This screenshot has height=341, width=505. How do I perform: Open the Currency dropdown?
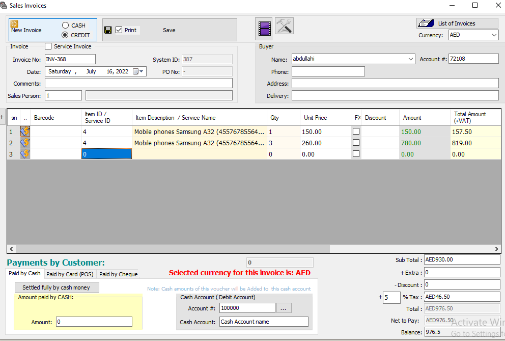pos(493,35)
